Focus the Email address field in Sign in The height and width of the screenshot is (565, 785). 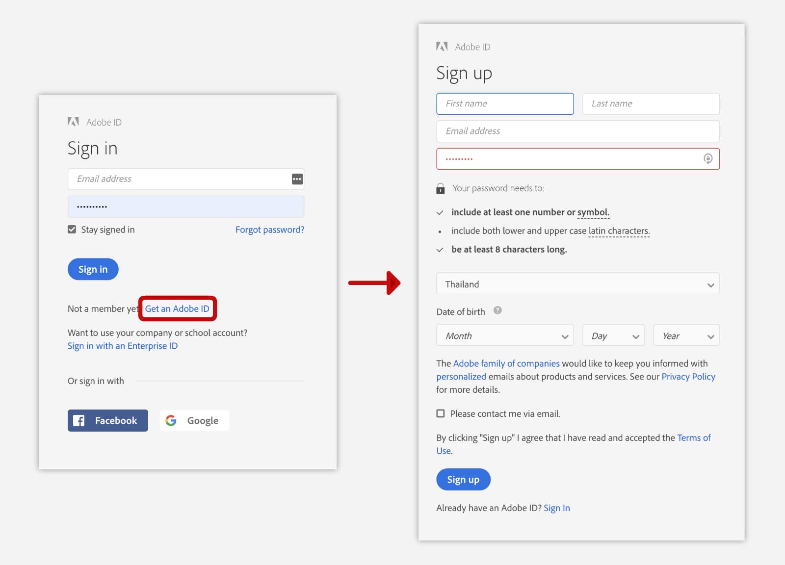186,179
